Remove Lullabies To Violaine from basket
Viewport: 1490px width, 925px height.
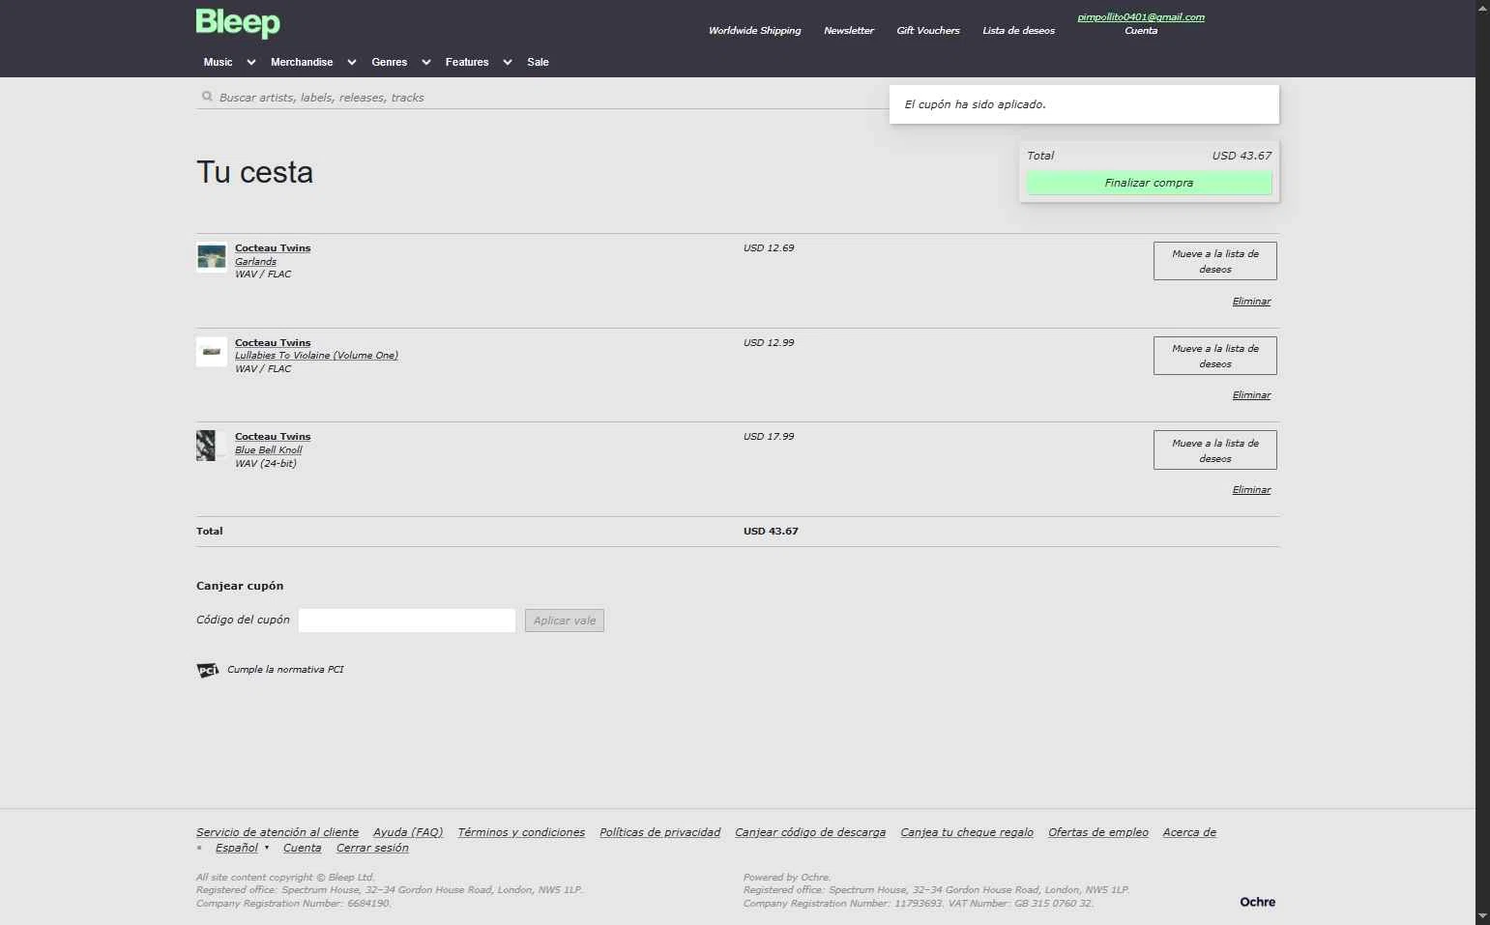point(1251,395)
